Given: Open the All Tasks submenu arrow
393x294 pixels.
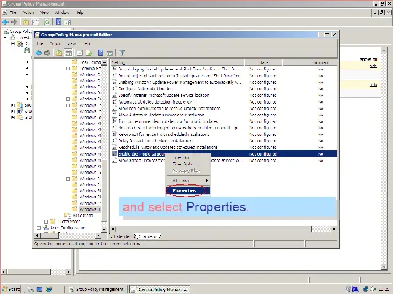Looking at the screenshot, I should pos(207,180).
